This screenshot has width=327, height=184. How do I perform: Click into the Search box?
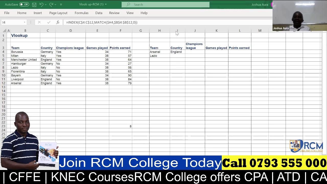(x=166, y=4)
